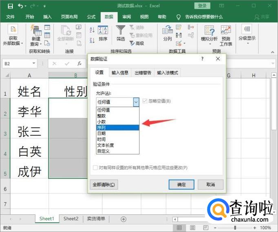Open the 输入法模式 dialog tab
This screenshot has width=278, height=232.
[x=168, y=73]
